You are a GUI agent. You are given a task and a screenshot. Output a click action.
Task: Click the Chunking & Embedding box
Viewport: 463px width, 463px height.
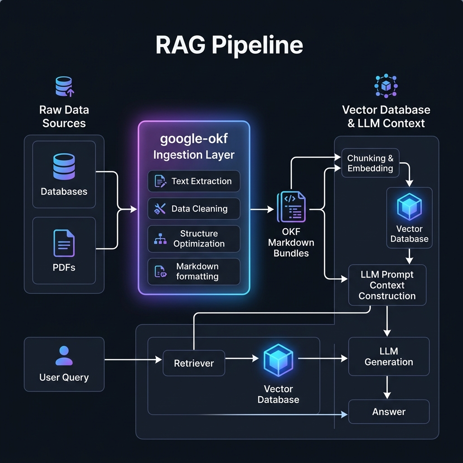click(x=370, y=163)
